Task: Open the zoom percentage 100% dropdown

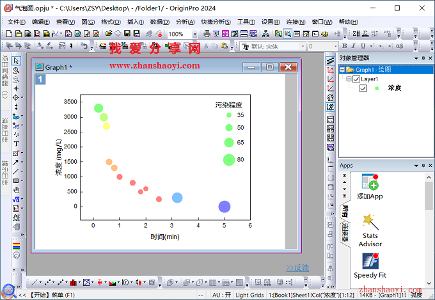Action: (x=194, y=34)
